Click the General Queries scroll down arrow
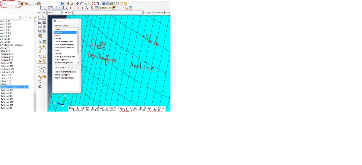Viewport: 362px width, 165px height. 78,63
